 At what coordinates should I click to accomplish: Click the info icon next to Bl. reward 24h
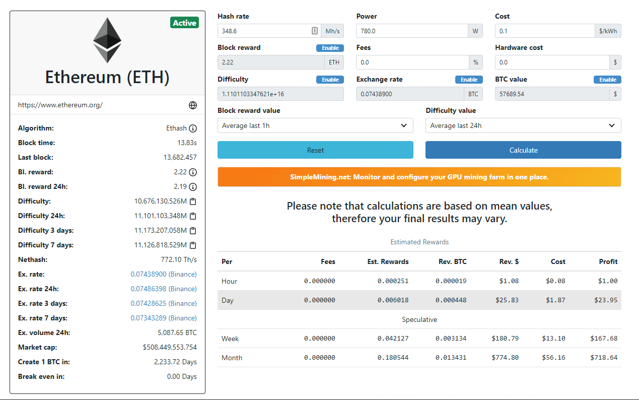tap(193, 187)
